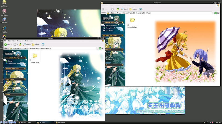
Task: Open Back history dropdown in My Pictures
Action: 109,9
